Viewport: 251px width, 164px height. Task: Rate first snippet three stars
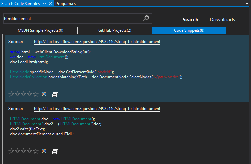click(x=23, y=94)
